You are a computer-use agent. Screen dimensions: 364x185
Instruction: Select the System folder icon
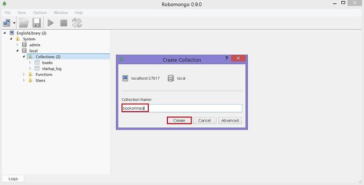18,39
